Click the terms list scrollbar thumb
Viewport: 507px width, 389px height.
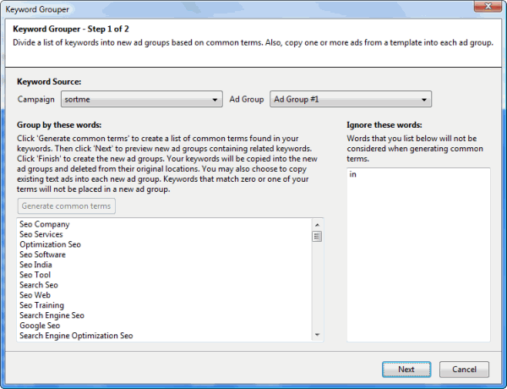pos(317,237)
